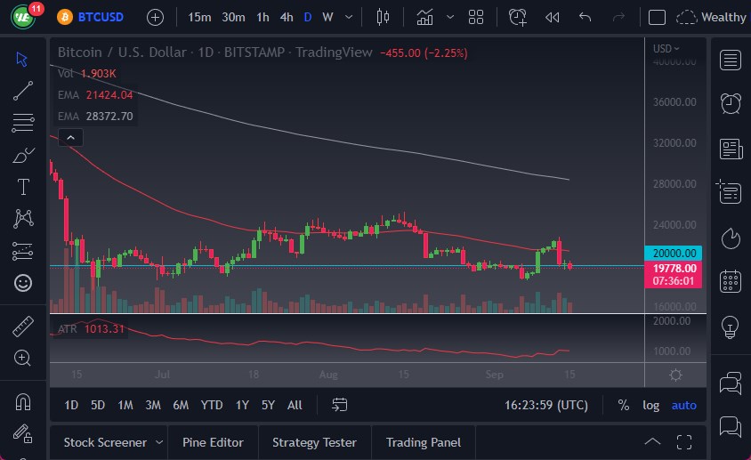Viewport: 751px width, 460px height.
Task: Open the emoji icons tool
Action: [x=23, y=283]
